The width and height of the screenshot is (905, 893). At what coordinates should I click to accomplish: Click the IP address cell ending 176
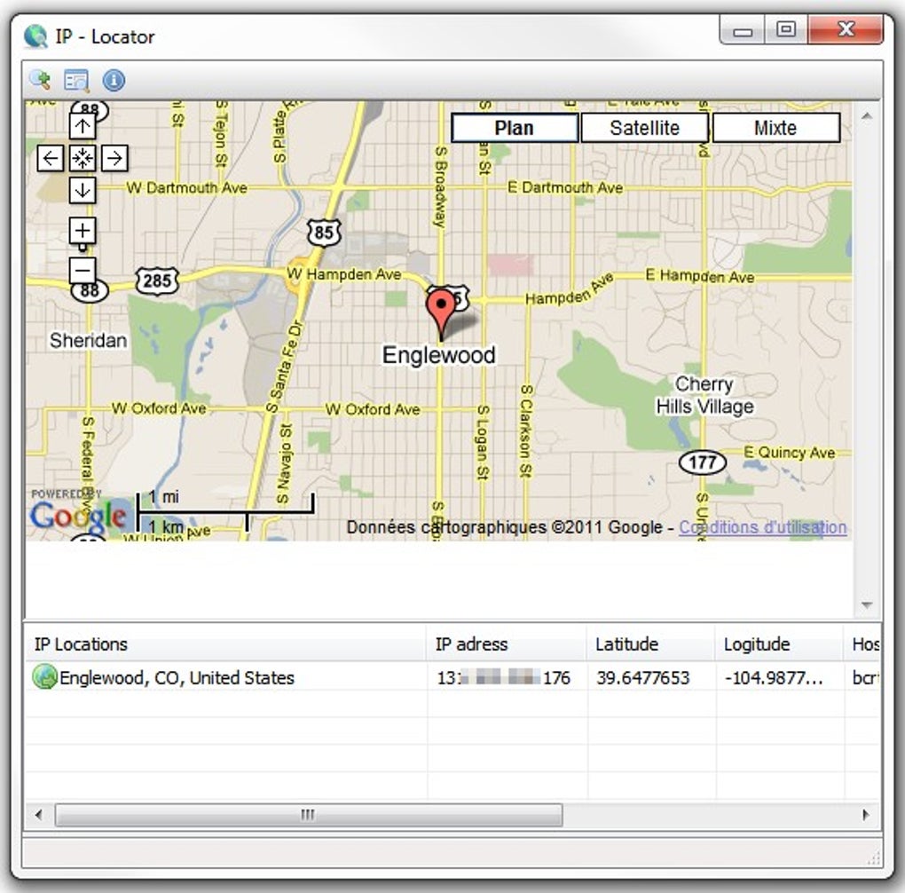[503, 677]
